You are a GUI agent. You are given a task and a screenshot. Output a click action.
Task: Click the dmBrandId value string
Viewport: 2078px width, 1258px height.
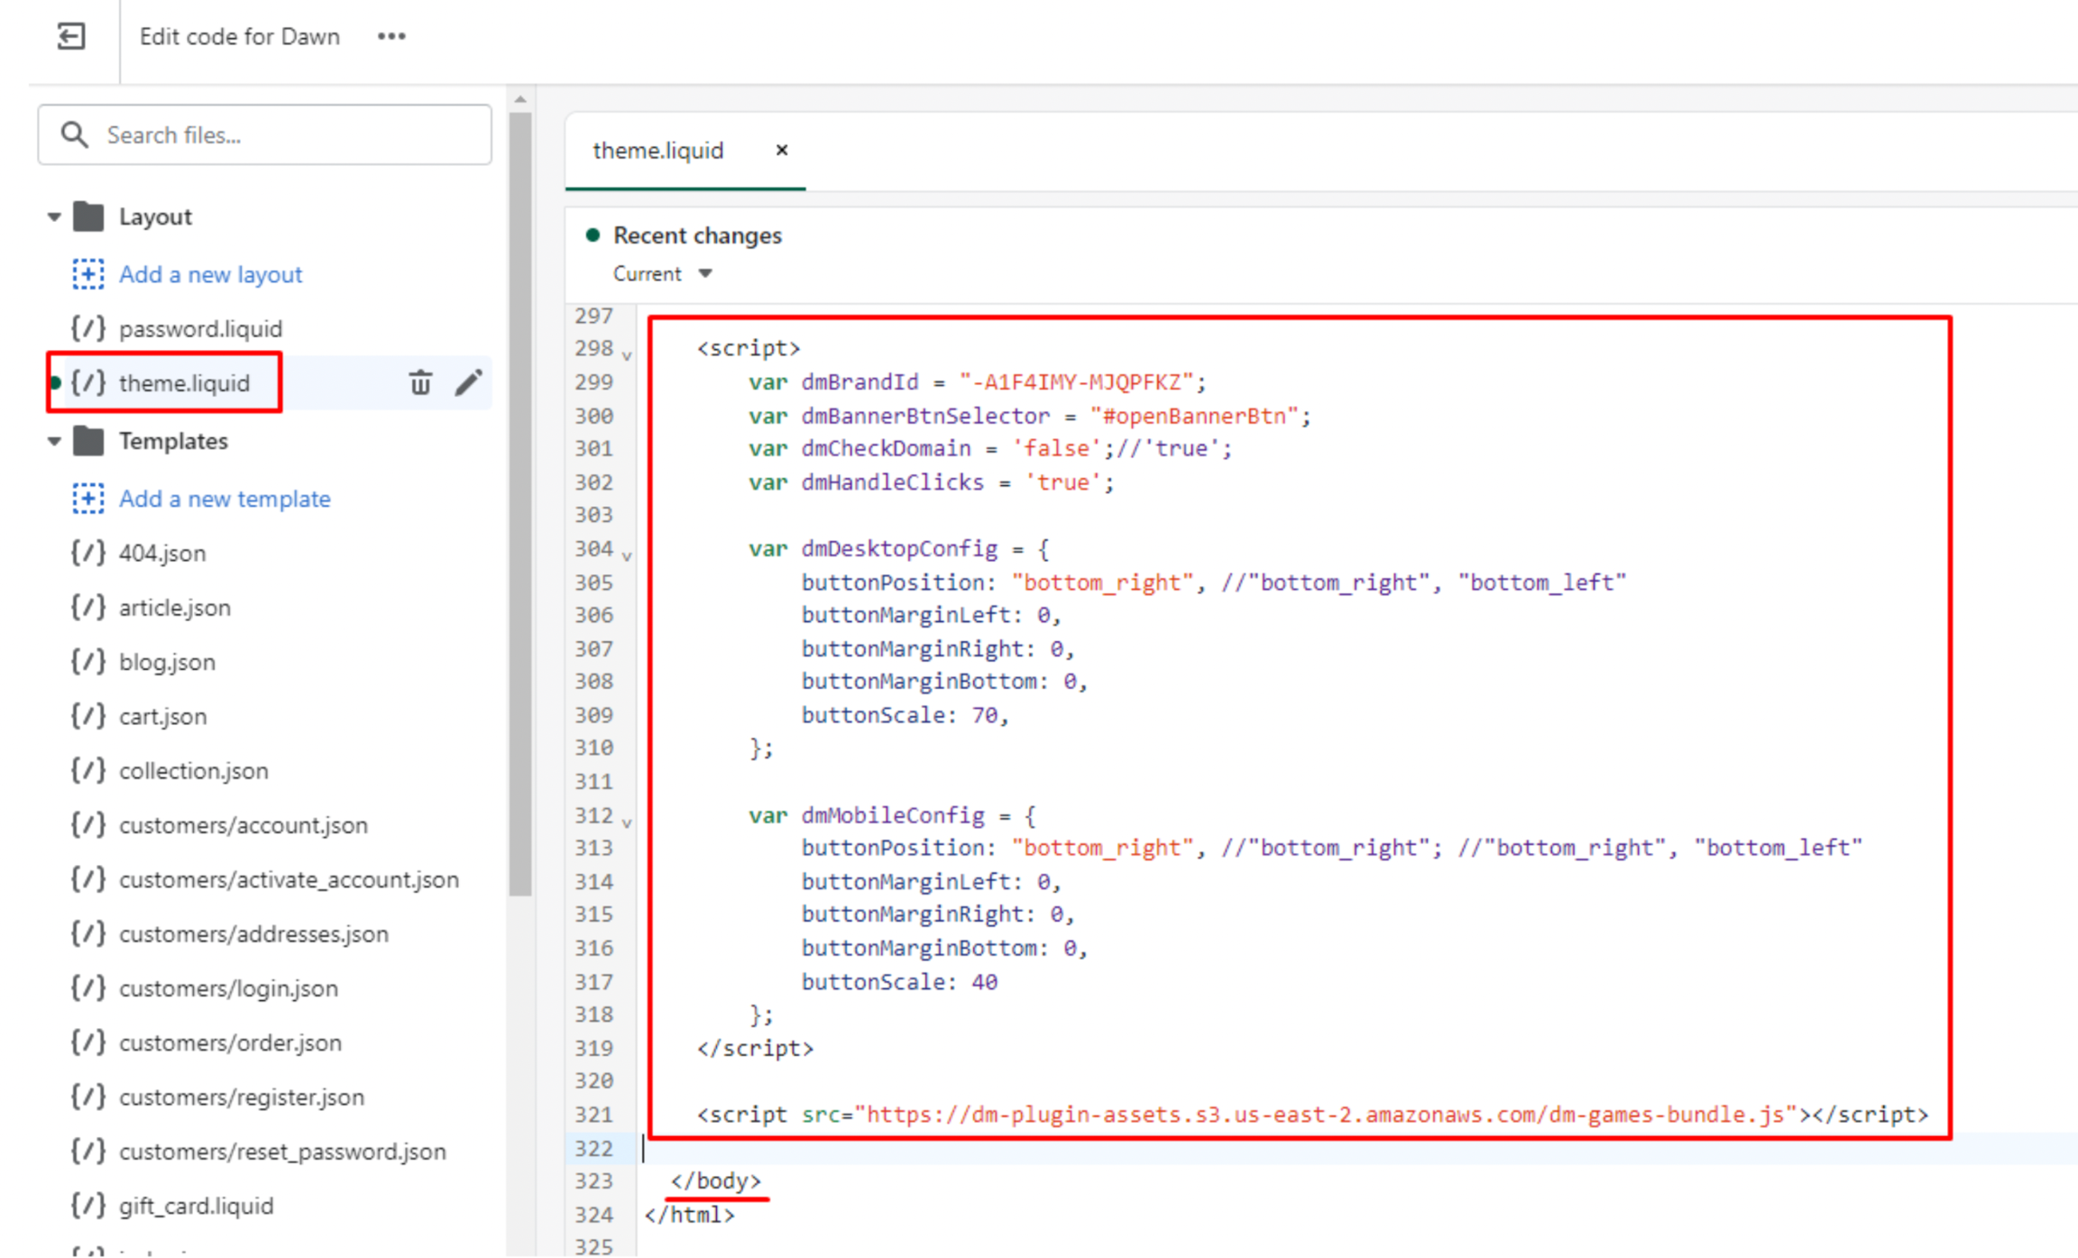[1076, 382]
